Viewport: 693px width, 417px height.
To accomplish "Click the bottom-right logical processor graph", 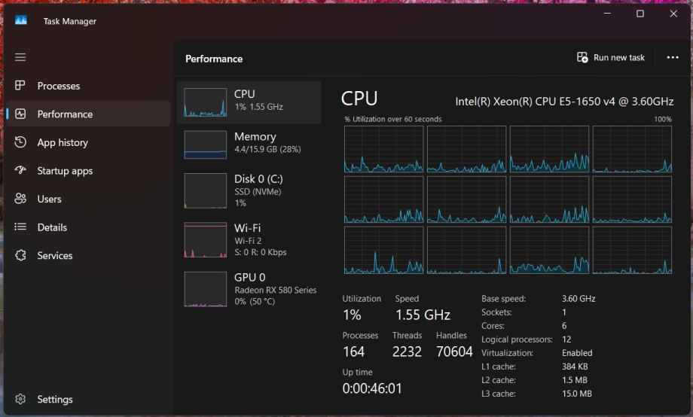I will pos(632,250).
